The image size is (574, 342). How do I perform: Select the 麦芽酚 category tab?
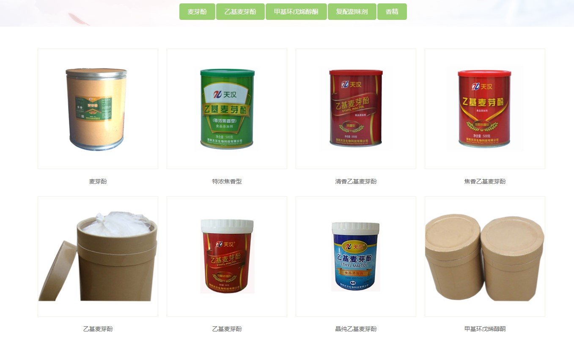(x=197, y=12)
